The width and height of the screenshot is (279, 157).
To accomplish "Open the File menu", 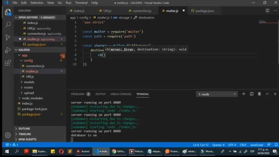I will 15,3.
